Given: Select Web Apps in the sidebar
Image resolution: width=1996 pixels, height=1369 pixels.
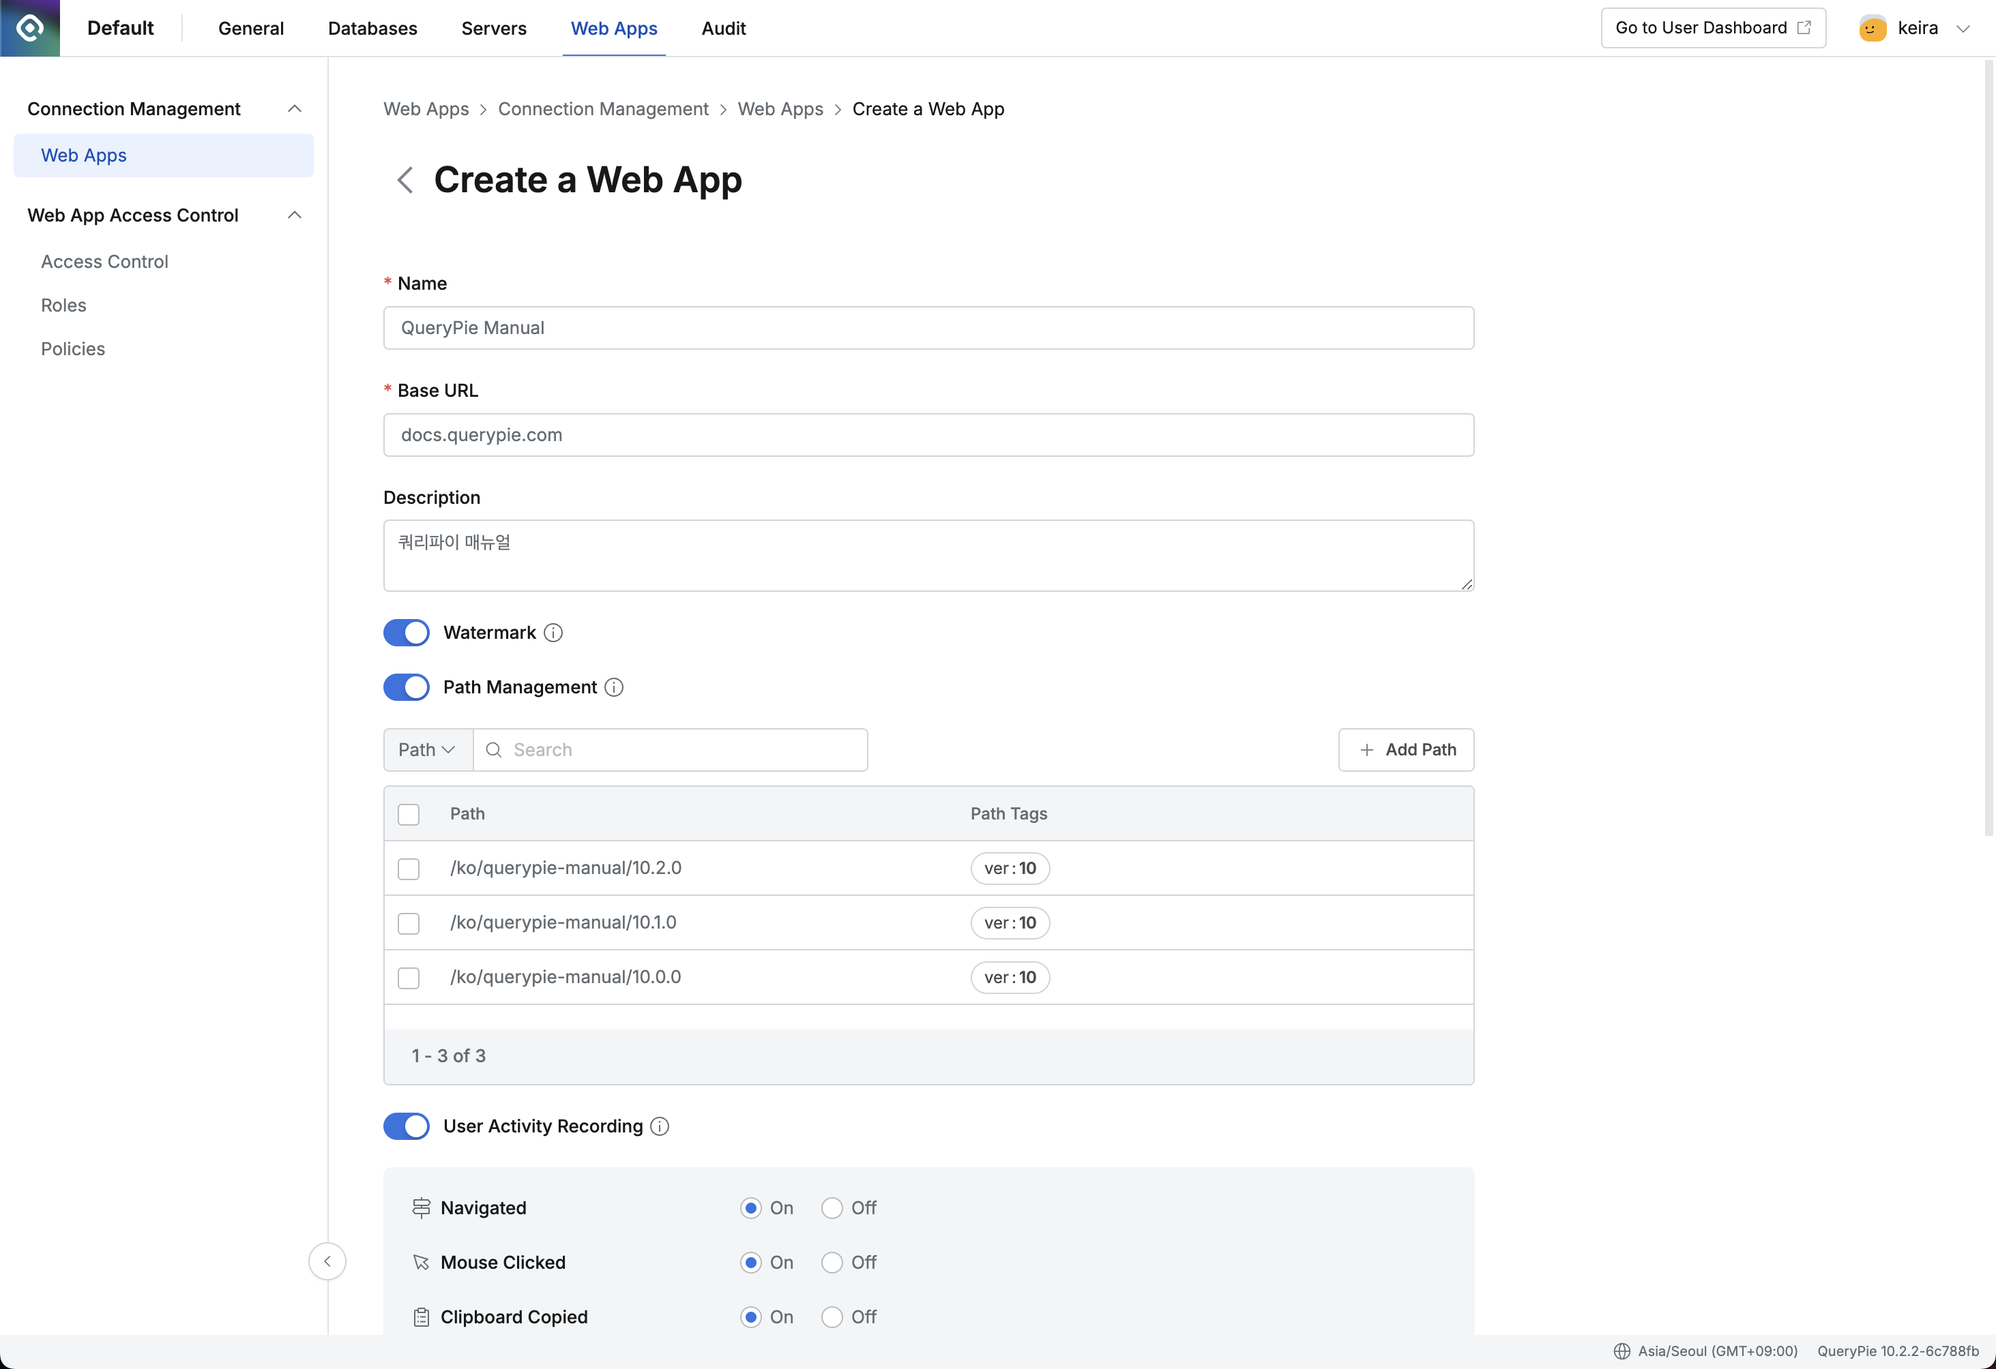Looking at the screenshot, I should pyautogui.click(x=163, y=155).
